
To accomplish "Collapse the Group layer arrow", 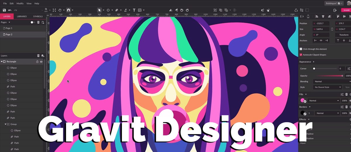I will click(x=5, y=124).
